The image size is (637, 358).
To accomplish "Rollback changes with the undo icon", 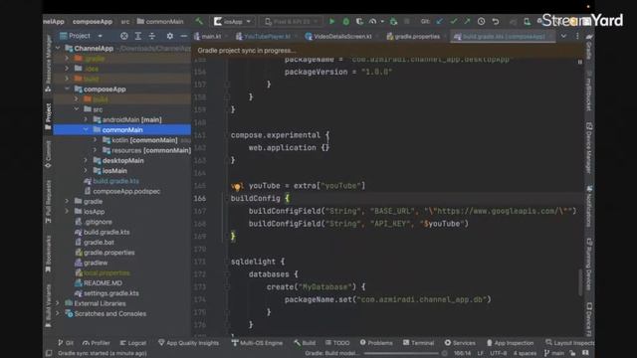I will coord(496,21).
